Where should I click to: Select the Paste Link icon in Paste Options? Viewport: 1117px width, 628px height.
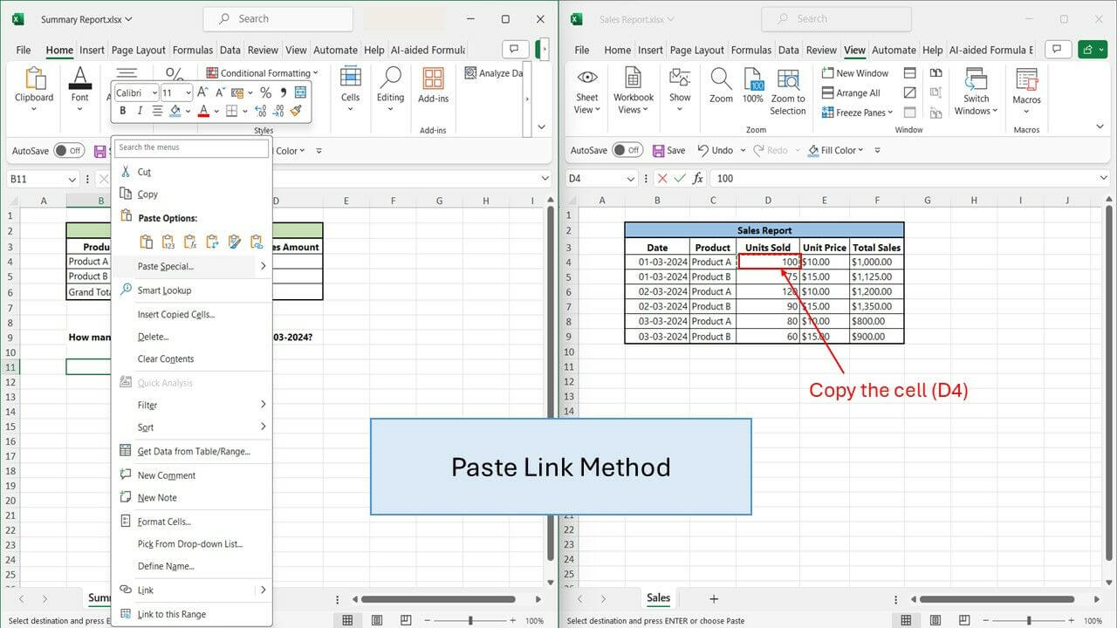257,241
